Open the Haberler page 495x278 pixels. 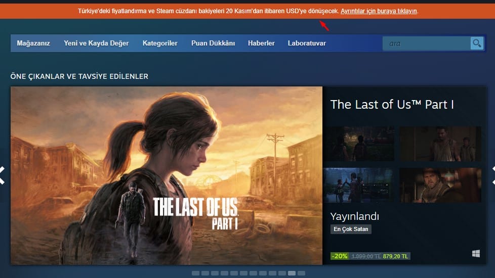pyautogui.click(x=261, y=43)
